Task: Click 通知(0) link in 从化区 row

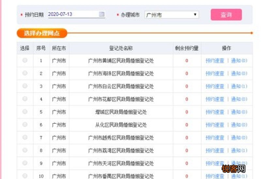Action: [239, 125]
